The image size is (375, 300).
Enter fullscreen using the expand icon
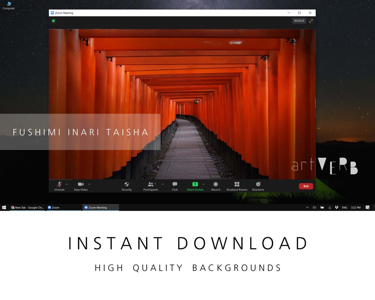click(x=311, y=21)
